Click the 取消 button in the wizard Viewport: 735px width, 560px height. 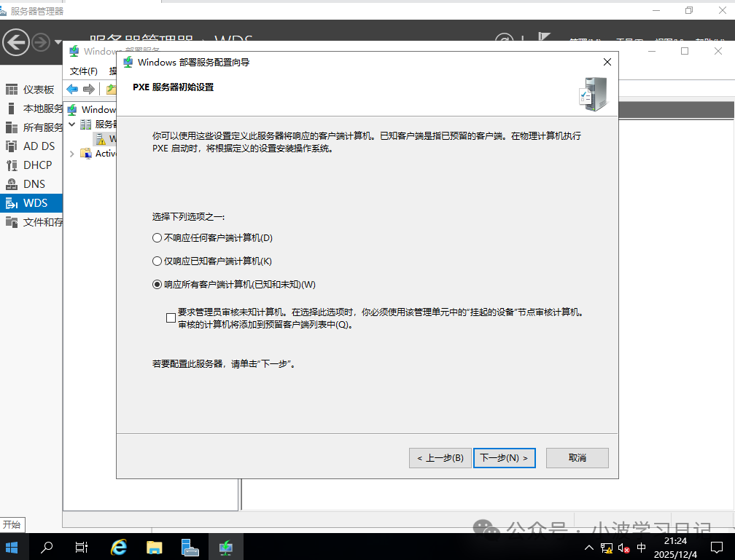coord(577,457)
